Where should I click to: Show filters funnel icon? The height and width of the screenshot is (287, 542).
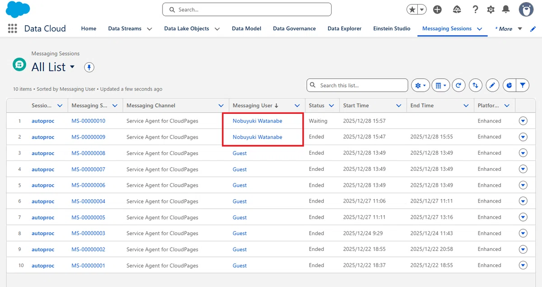point(523,85)
